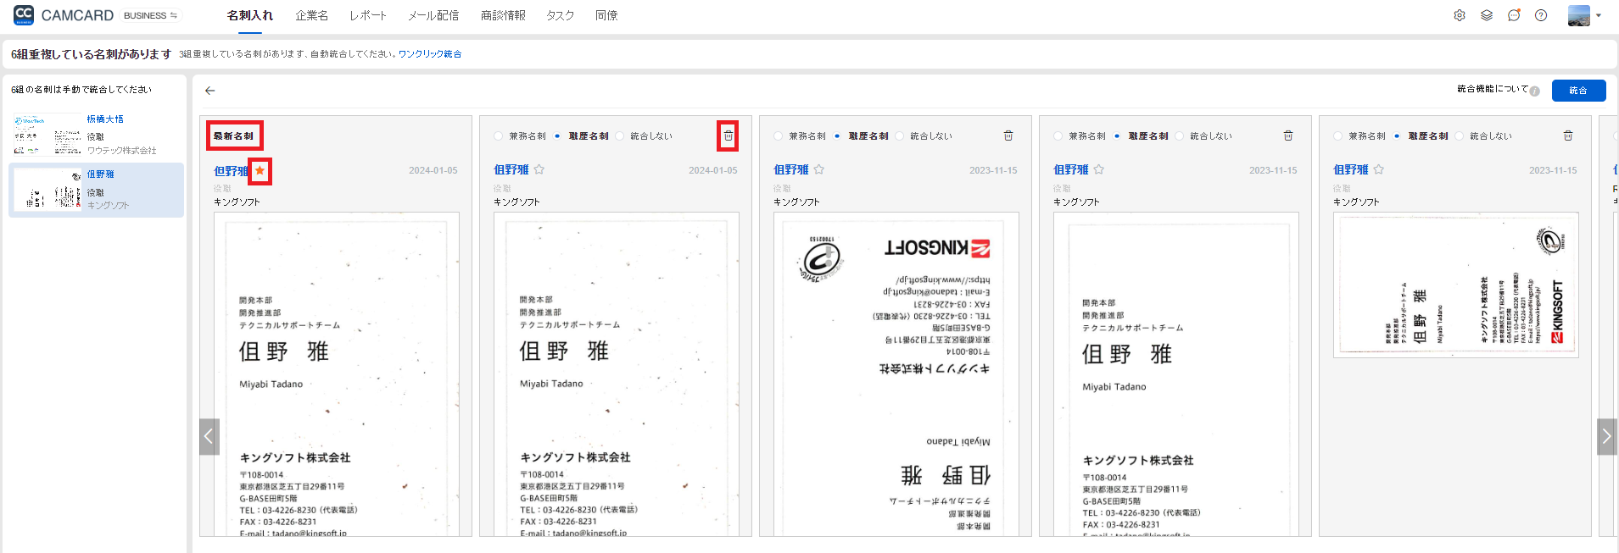The image size is (1619, 553).
Task: Open the chat messages icon with the orange dot
Action: 1514,15
